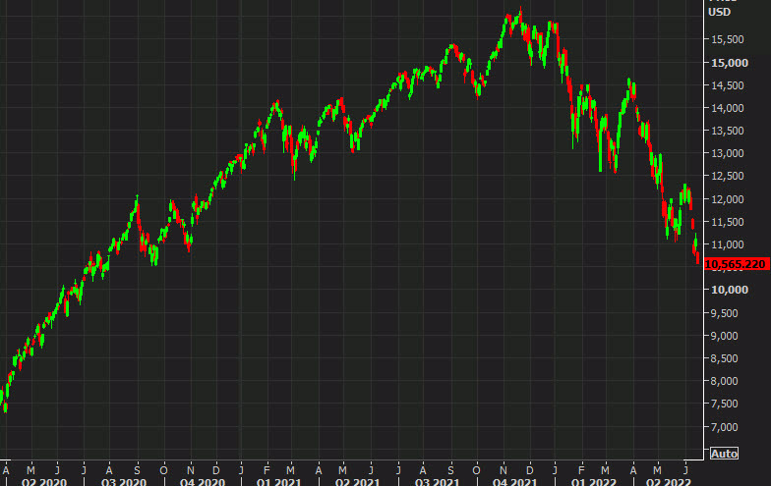Click the 12,000 price axis label
Screen dimensions: 771x486
point(728,199)
